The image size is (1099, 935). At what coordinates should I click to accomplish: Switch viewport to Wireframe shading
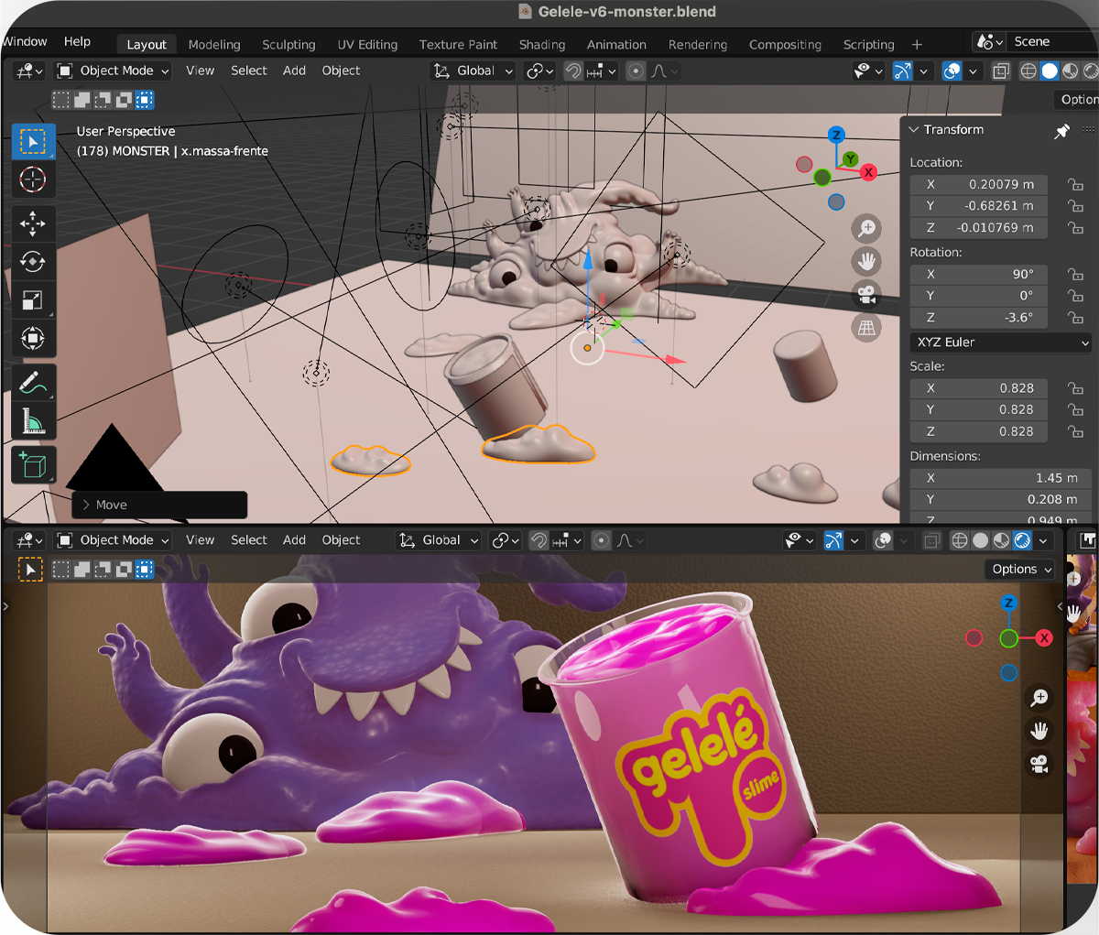pyautogui.click(x=1028, y=71)
